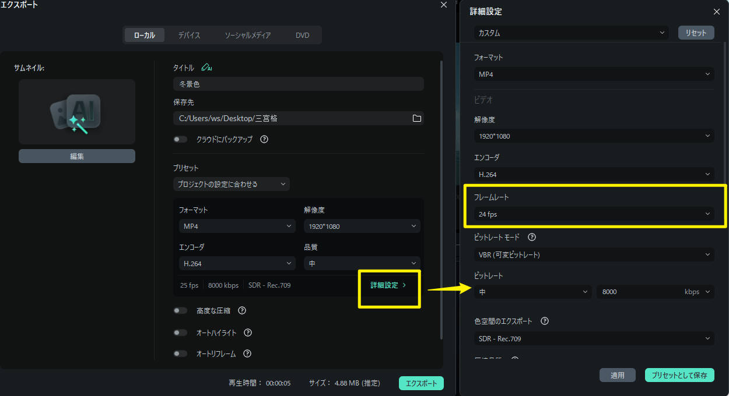Click help icon beside オートハイライト
The width and height of the screenshot is (729, 396).
[x=247, y=333]
